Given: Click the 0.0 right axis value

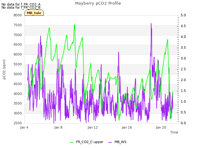Looking at the screenshot, I should 183,123.
